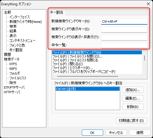Screen dimensions: 153x138
Task: Select ファイル(F) | 新規検索ウインドウ(N) command
Action: (97, 53)
